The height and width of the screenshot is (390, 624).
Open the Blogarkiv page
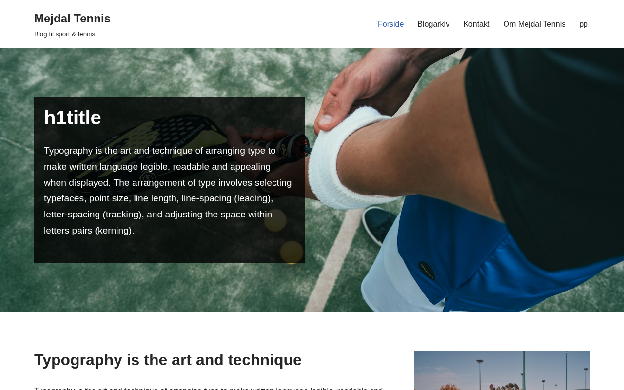[433, 24]
